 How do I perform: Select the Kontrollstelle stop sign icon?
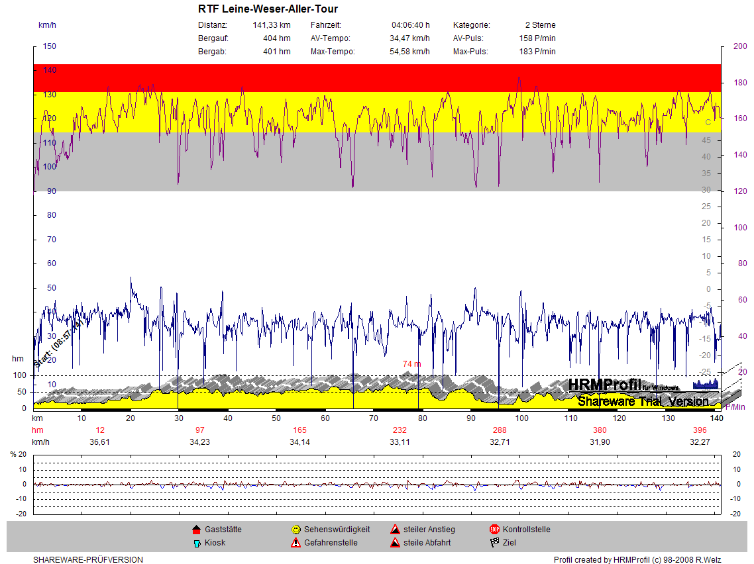tap(494, 530)
